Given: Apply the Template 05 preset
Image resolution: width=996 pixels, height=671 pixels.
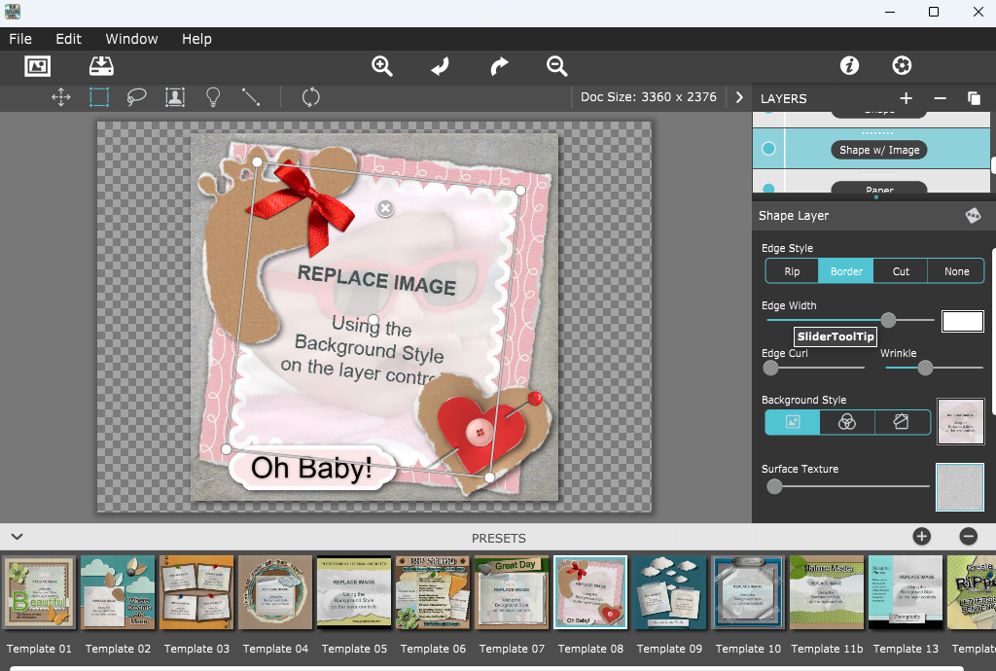Looking at the screenshot, I should [x=354, y=593].
